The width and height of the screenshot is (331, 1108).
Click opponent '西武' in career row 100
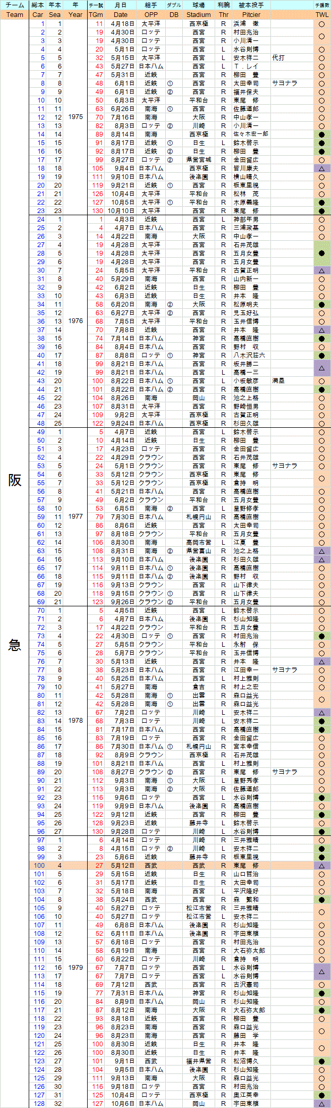click(x=151, y=865)
